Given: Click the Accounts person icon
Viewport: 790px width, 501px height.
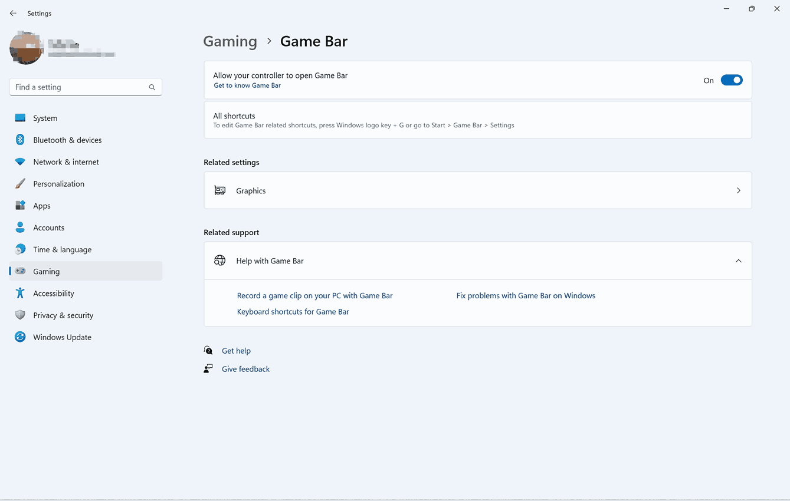Looking at the screenshot, I should pos(20,227).
